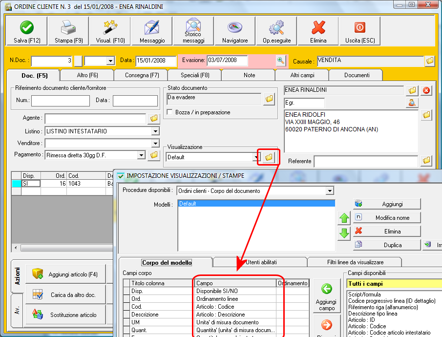This screenshot has height=337, width=442.
Task: Click Sostituzione articolo button
Action: (65, 315)
